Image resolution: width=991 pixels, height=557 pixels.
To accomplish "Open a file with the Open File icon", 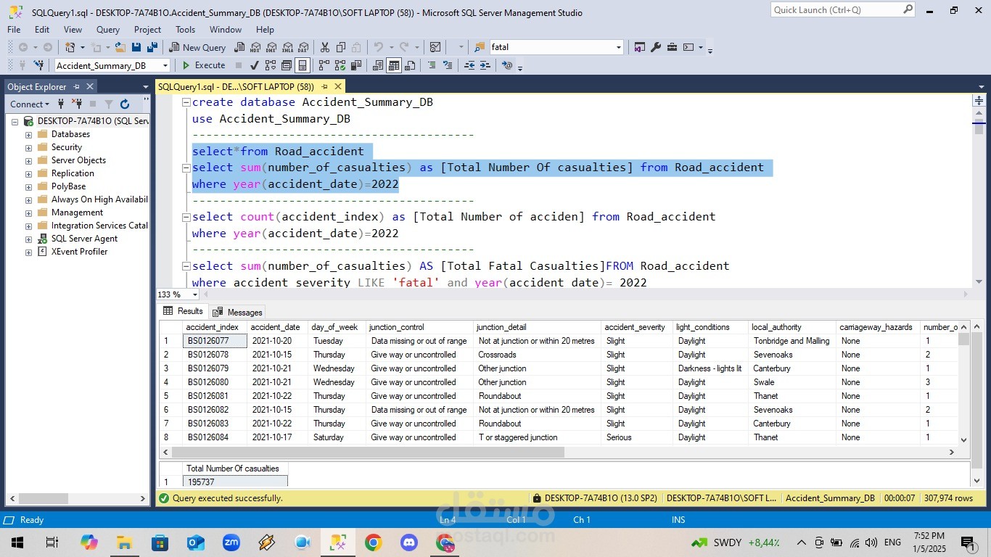I will (x=120, y=47).
